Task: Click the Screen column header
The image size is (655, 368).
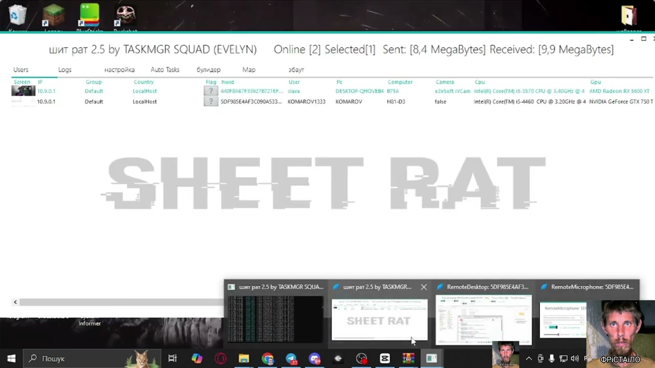Action: (22, 82)
